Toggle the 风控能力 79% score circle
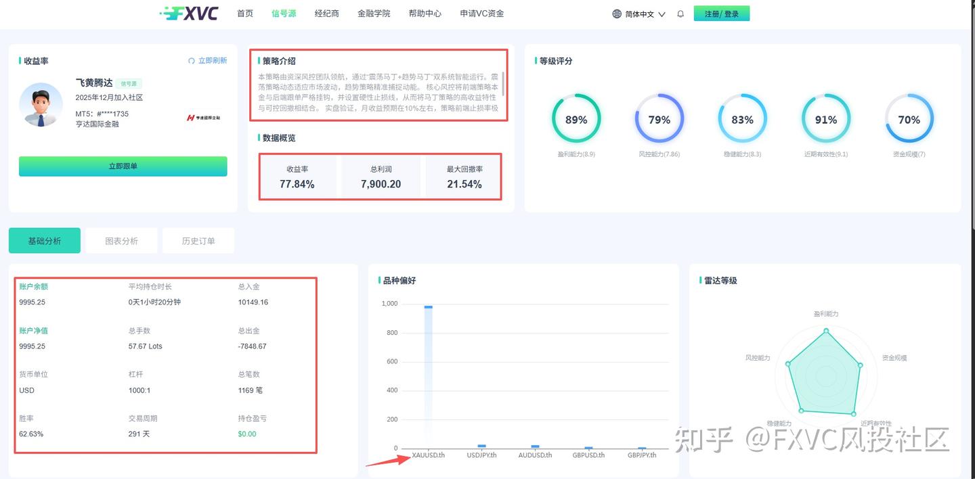 point(659,118)
